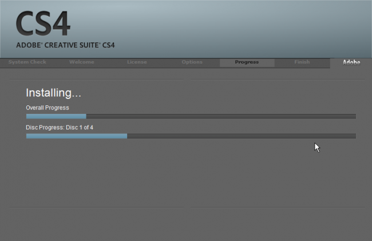Image resolution: width=372 pixels, height=241 pixels.
Task: Click the Installing... heading
Action: click(x=53, y=93)
